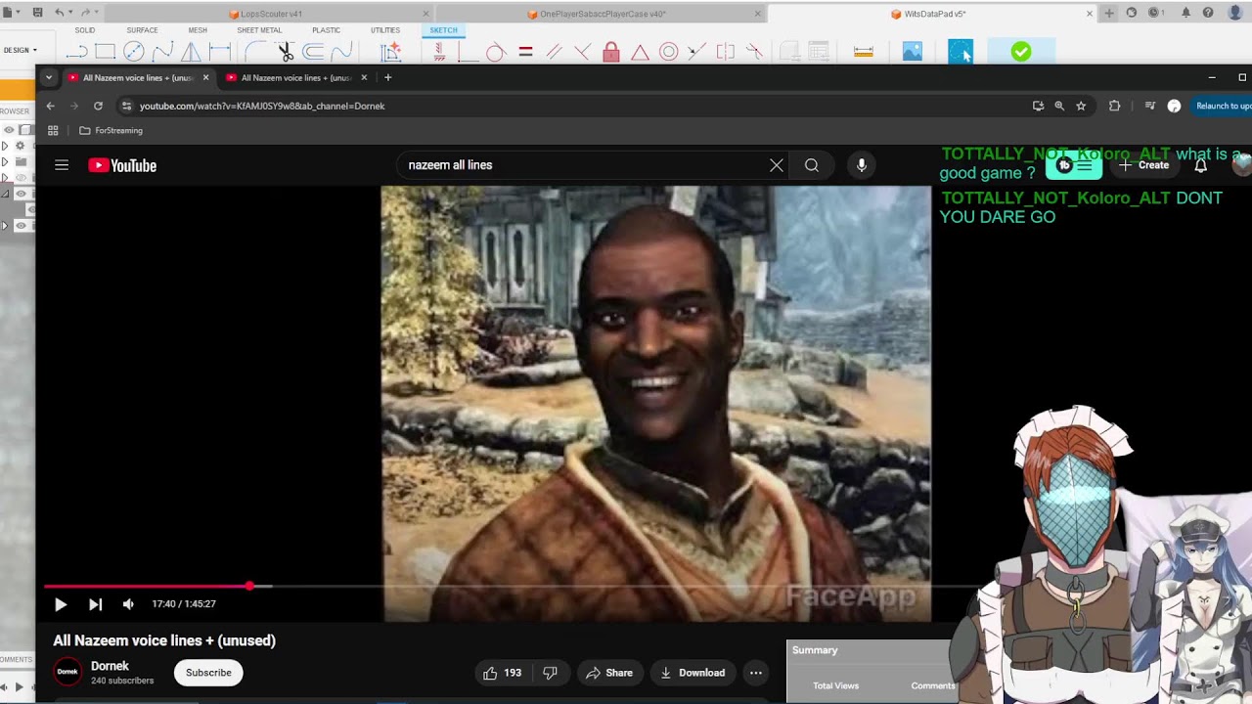The height and width of the screenshot is (704, 1252).
Task: Share the Nazeem video
Action: pyautogui.click(x=609, y=673)
